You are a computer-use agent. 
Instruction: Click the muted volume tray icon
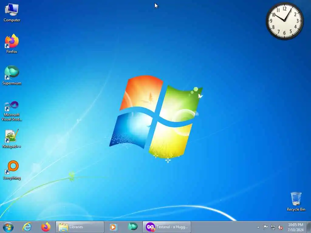click(x=280, y=227)
